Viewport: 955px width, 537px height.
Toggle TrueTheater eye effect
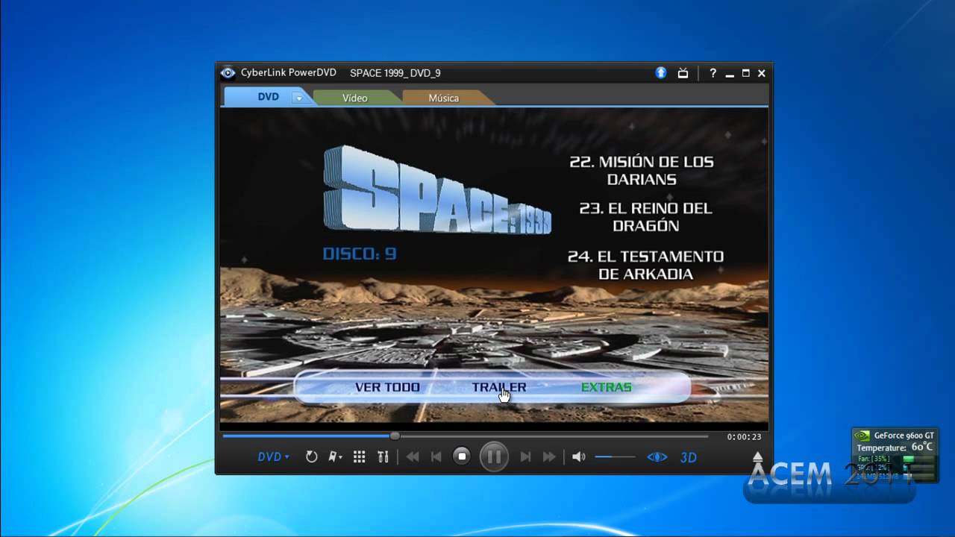[657, 457]
